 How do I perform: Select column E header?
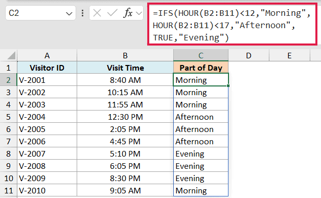point(289,55)
